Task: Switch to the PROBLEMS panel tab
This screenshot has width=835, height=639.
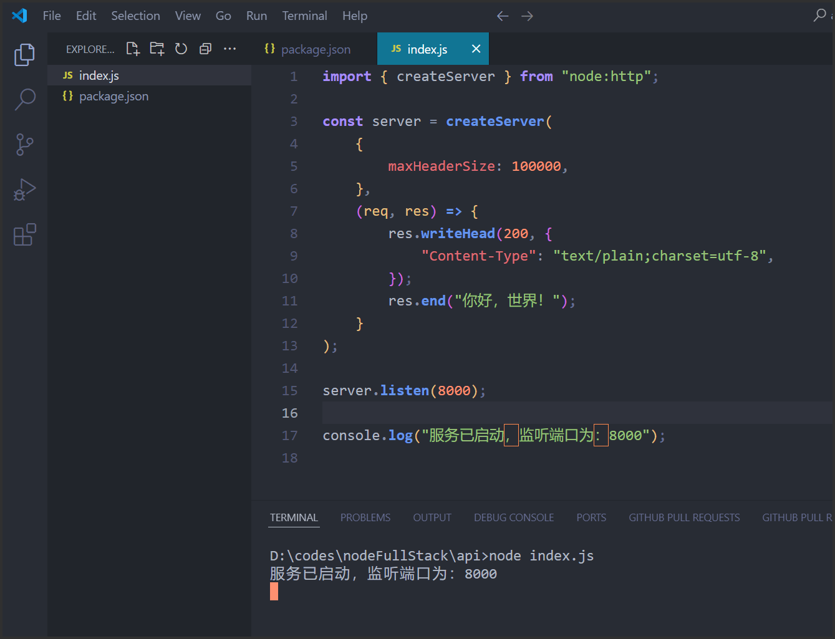Action: (x=365, y=517)
